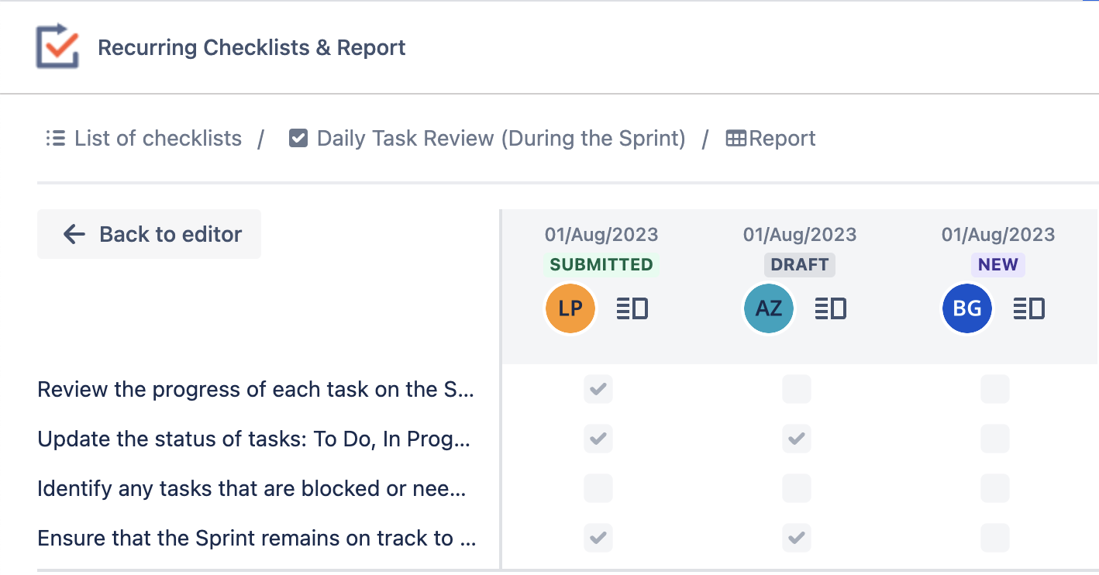Click the DRAFT status badge
This screenshot has width=1099, height=575.
click(x=800, y=264)
